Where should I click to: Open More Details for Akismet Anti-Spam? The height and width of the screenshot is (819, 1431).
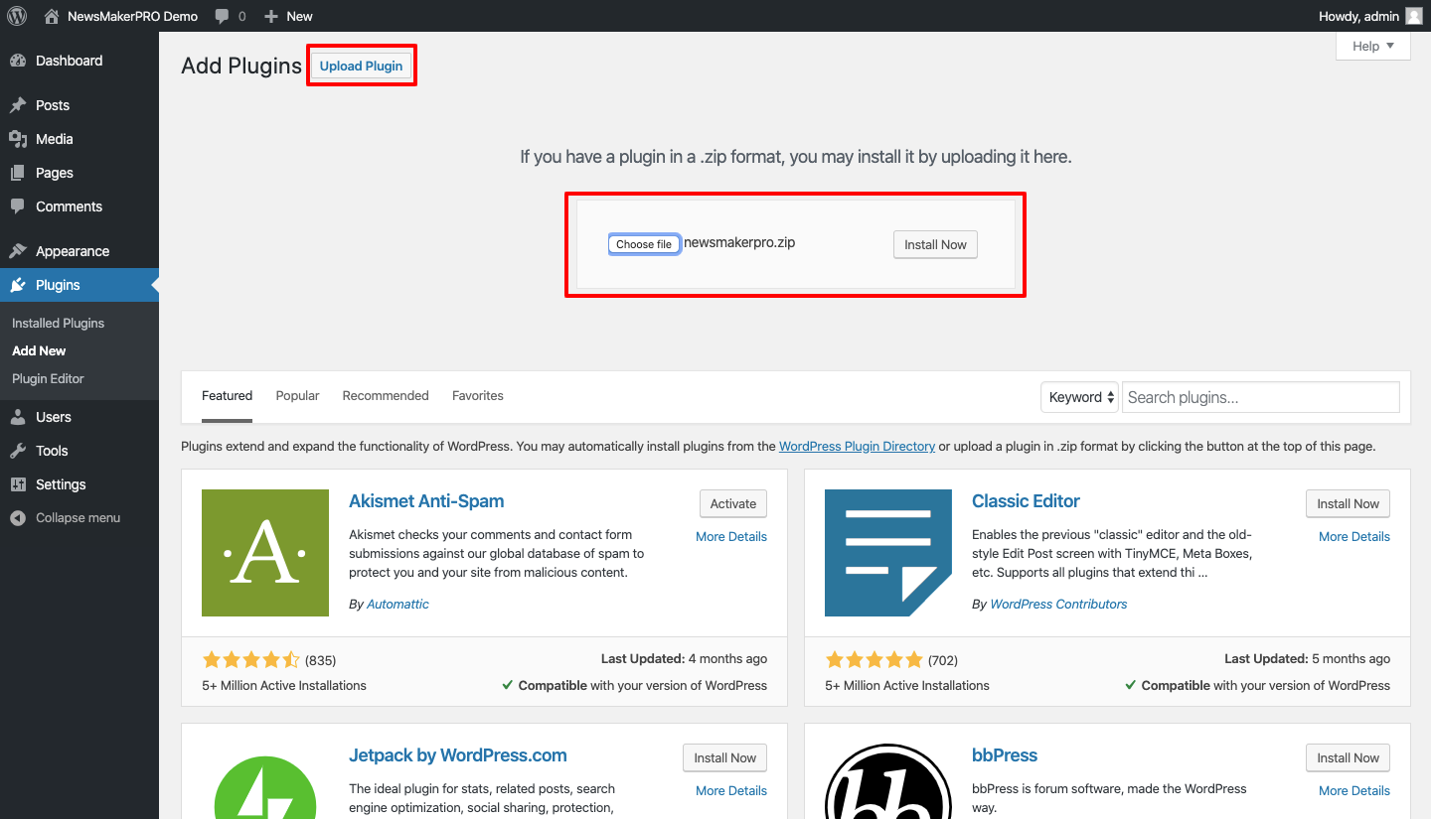point(731,536)
